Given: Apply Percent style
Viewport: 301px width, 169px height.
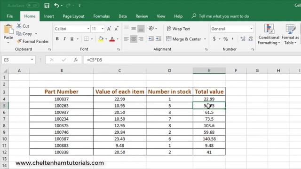Looking at the screenshot, I should point(226,39).
